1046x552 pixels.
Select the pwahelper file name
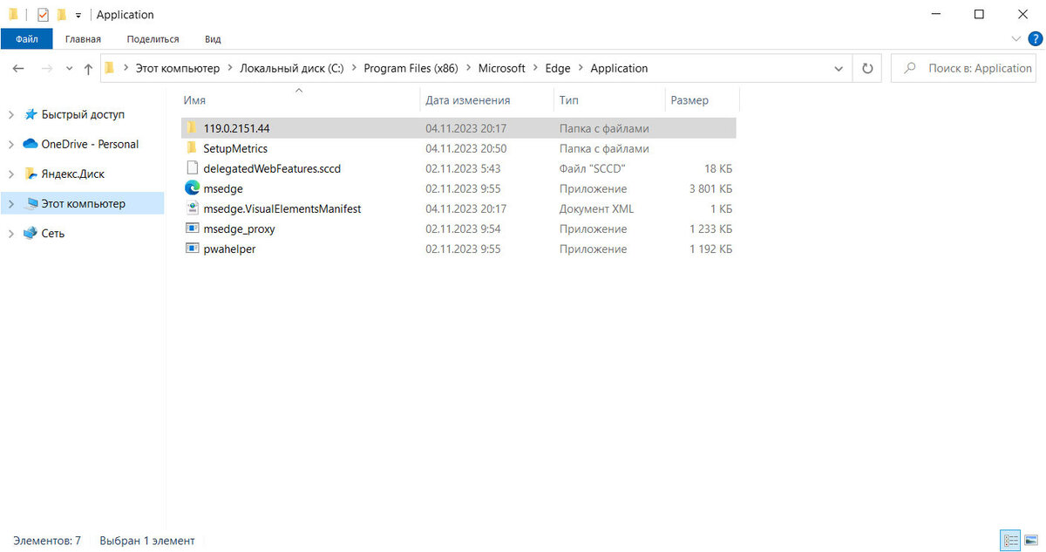pos(229,249)
